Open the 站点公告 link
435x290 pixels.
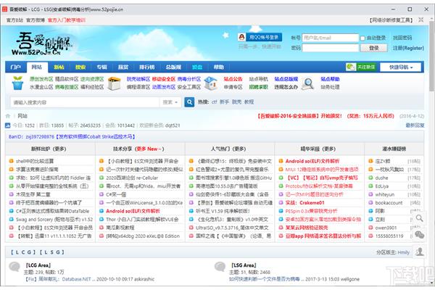pos(233,79)
